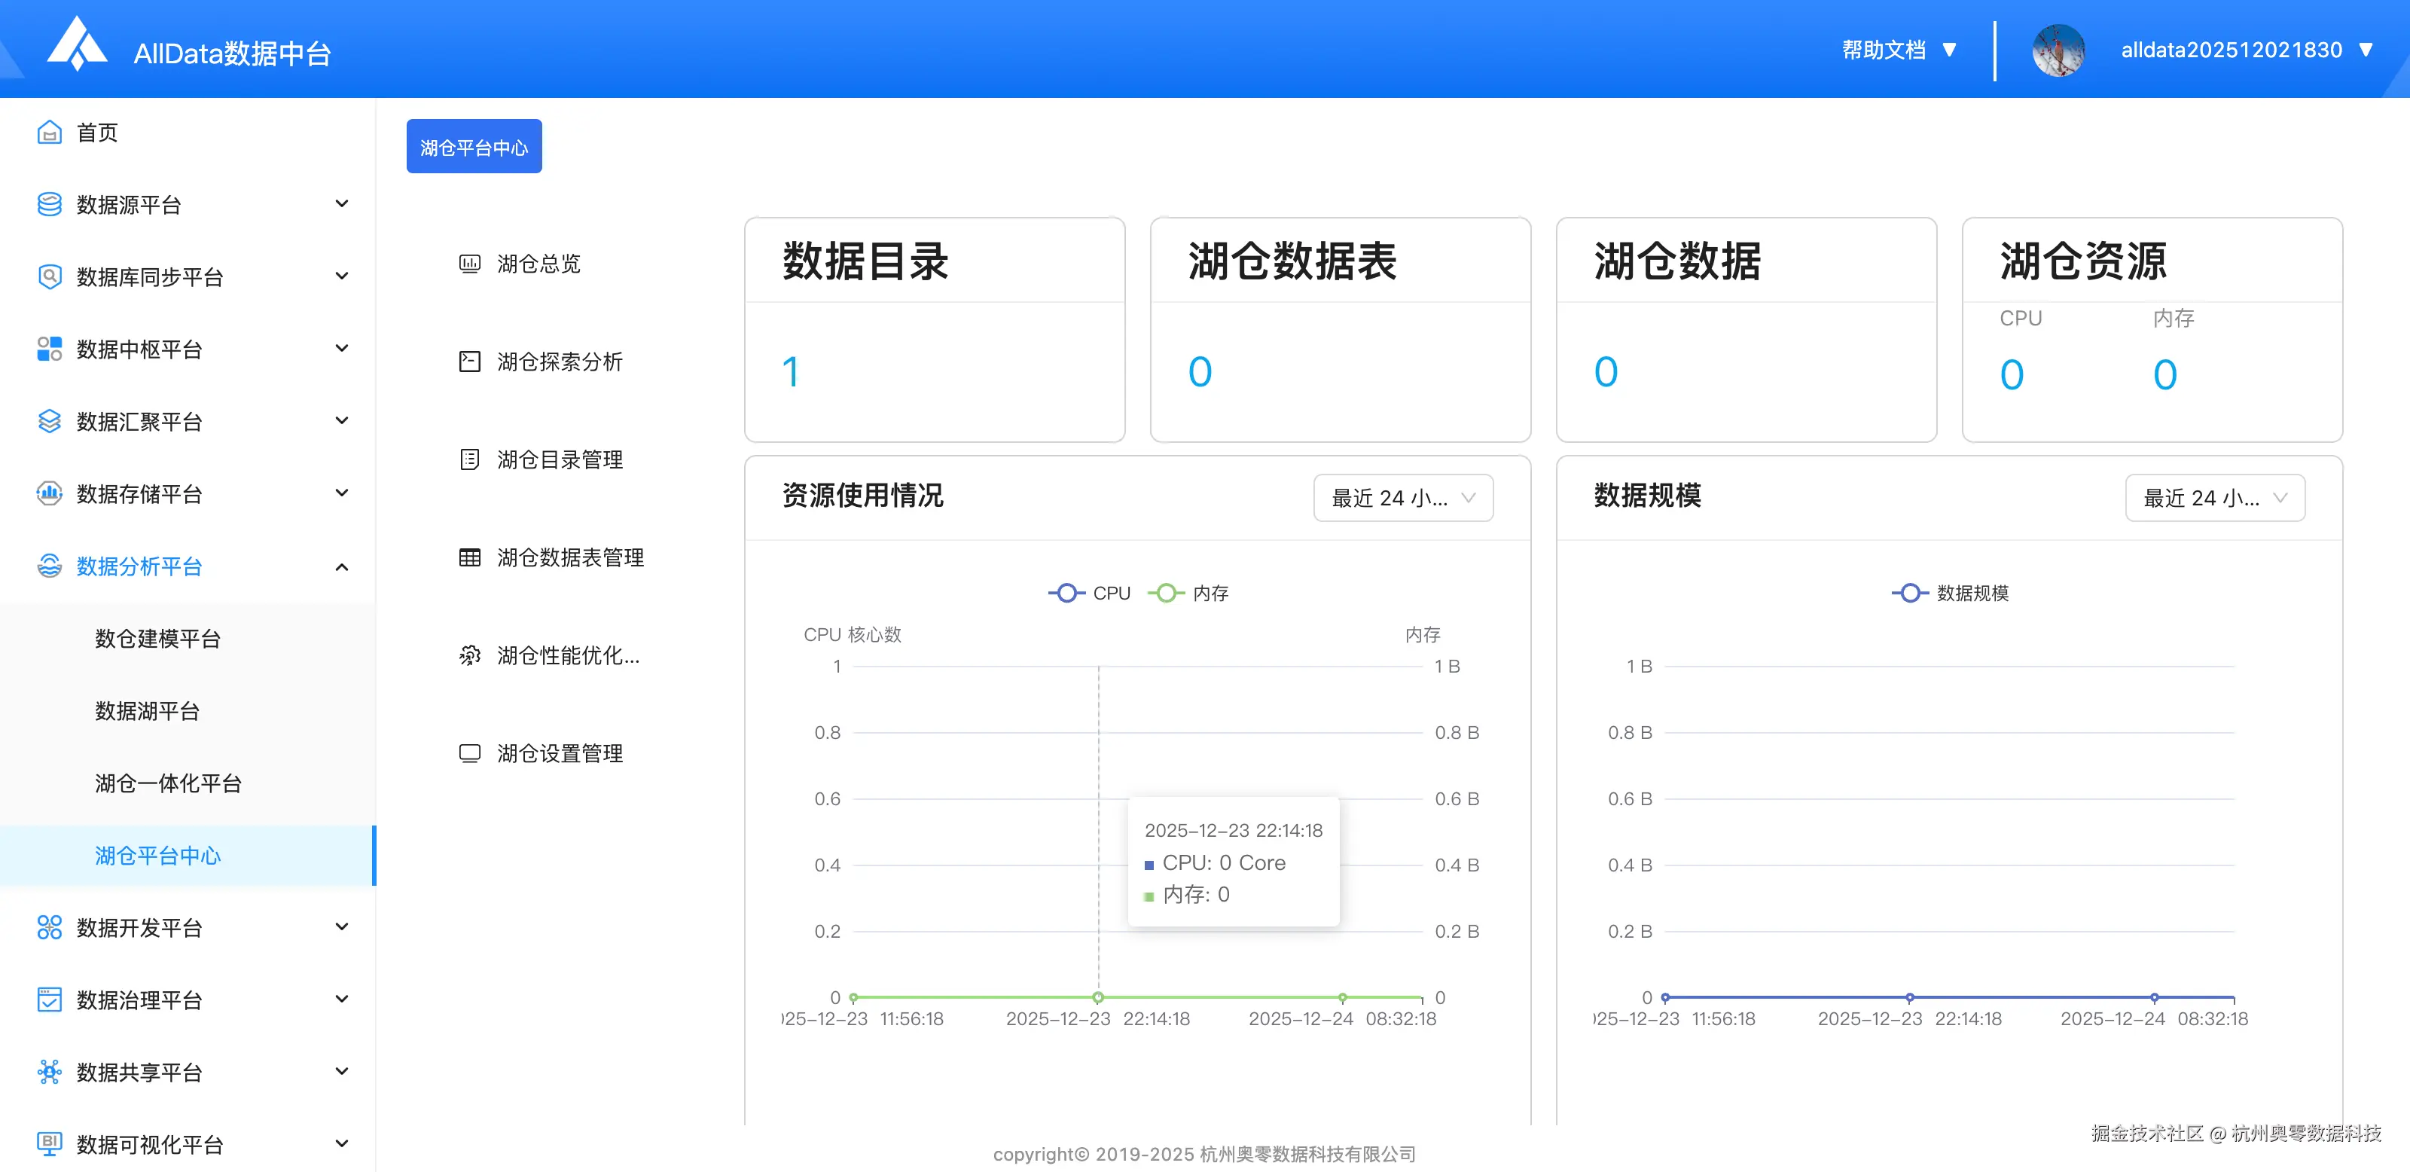Click the 湖仓性能优化 icon
Screen dimensions: 2410x1172
click(470, 656)
